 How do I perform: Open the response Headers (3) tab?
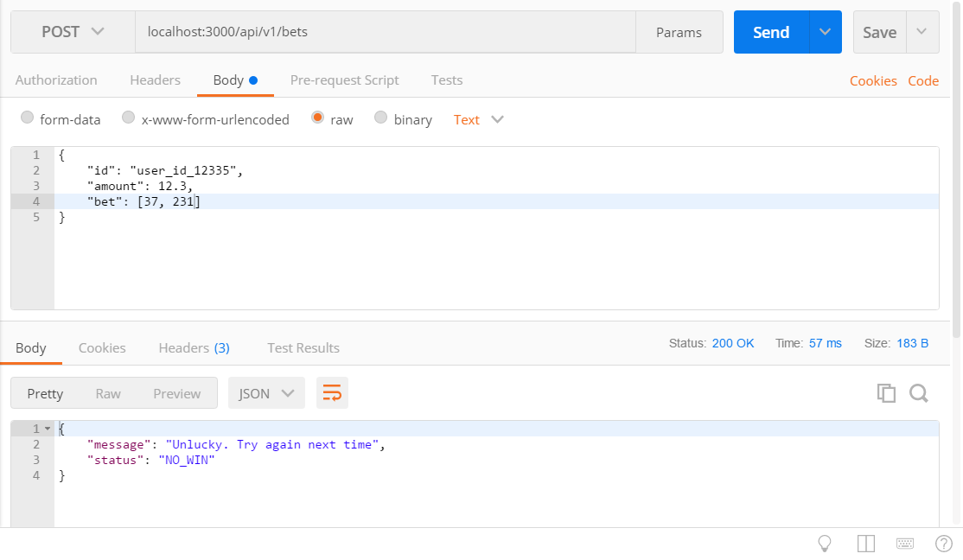tap(195, 348)
